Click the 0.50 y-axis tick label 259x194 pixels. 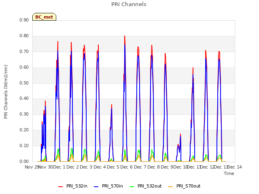pos(24,83)
